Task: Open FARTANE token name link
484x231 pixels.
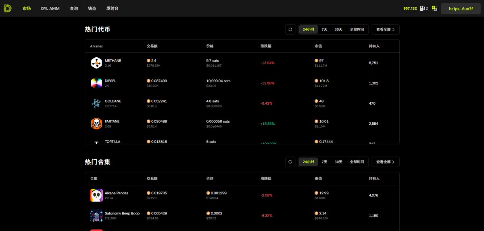Action: point(112,121)
